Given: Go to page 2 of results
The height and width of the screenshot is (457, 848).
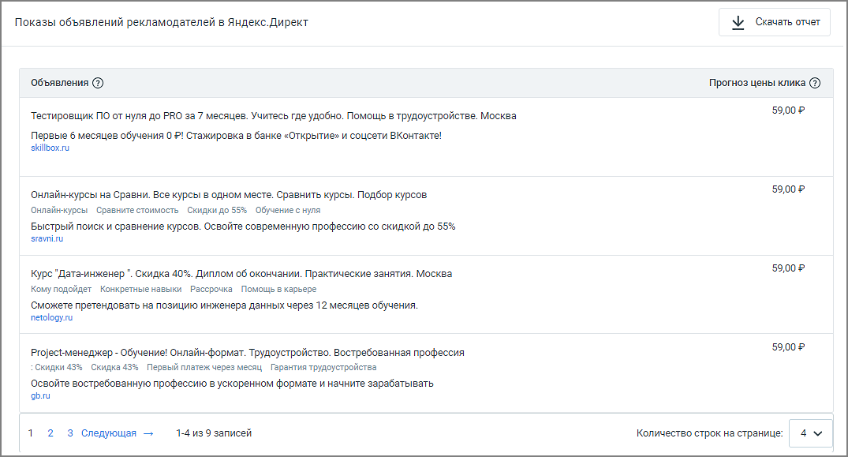Looking at the screenshot, I should point(50,433).
